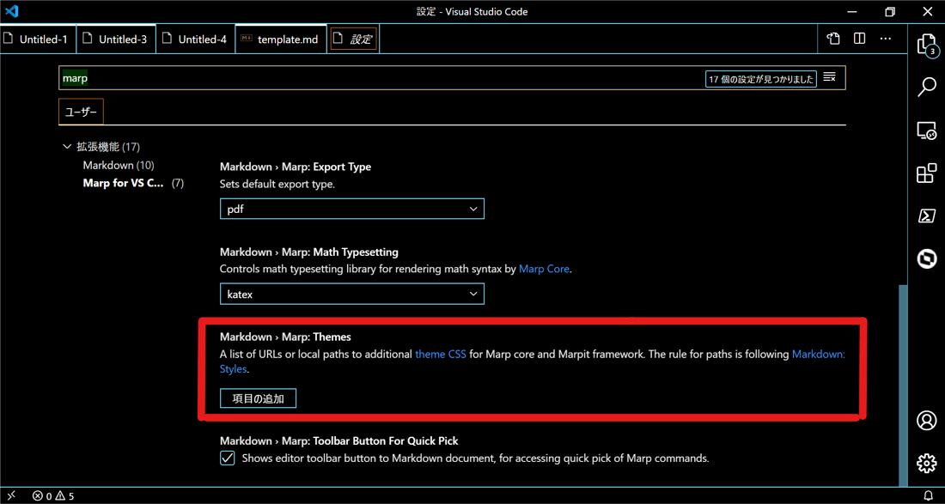Click the 項目の追加 button
The image size is (945, 504).
(258, 398)
